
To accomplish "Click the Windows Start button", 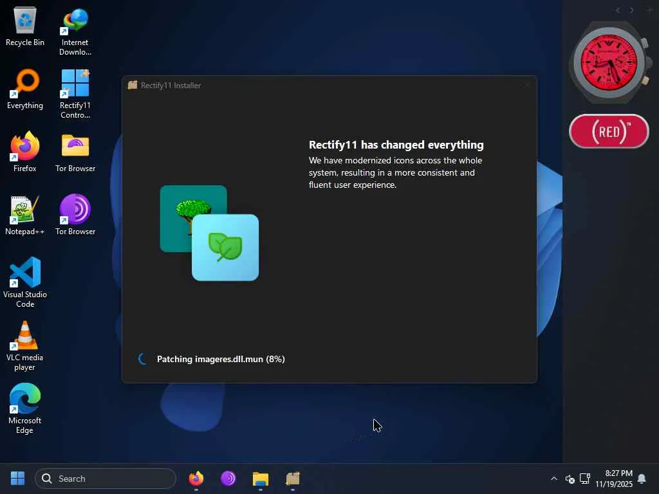I will click(17, 479).
